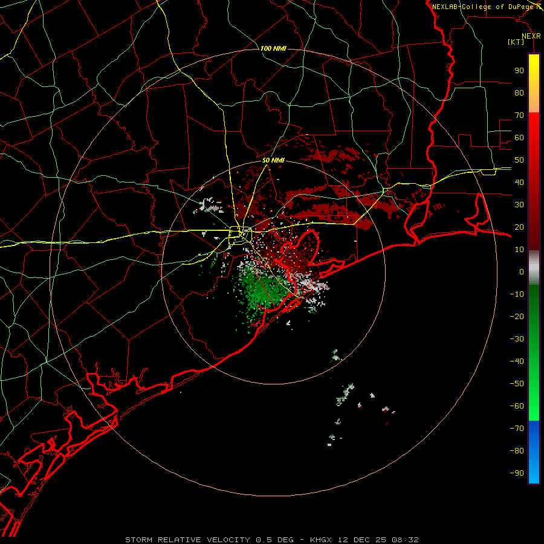Click the 70 value on velocity scale

pyautogui.click(x=519, y=115)
